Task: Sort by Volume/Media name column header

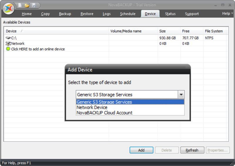Action: (x=133, y=31)
